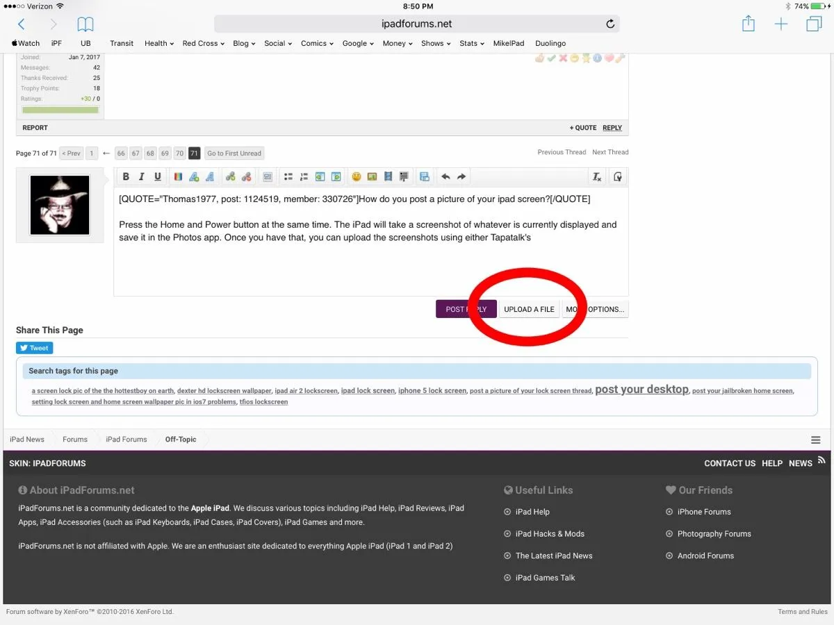Go to page 70 of the thread
Viewport: 834px width, 625px height.
(179, 153)
